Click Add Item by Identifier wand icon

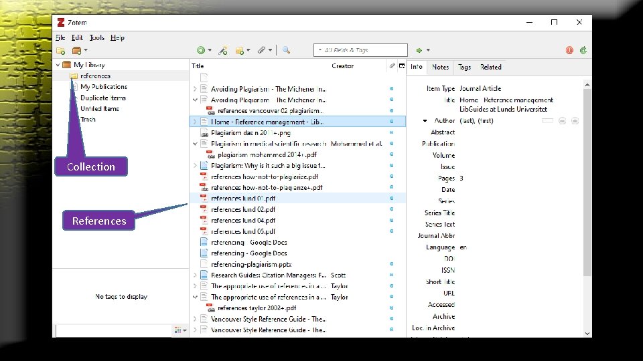coord(222,50)
